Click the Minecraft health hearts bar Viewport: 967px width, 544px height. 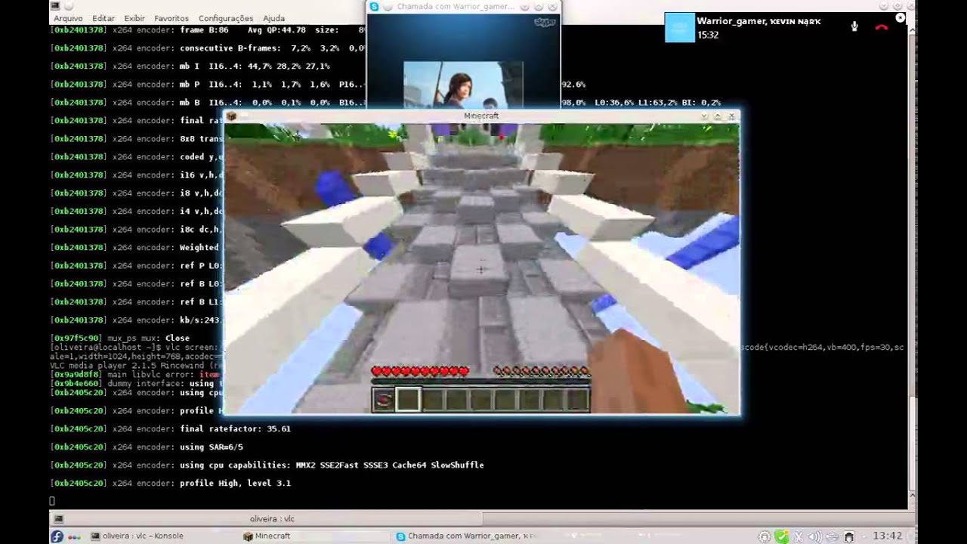pos(419,371)
